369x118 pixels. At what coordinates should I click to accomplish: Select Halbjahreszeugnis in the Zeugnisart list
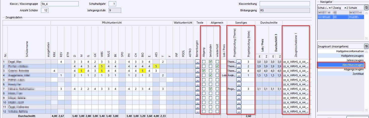[x=340, y=56]
